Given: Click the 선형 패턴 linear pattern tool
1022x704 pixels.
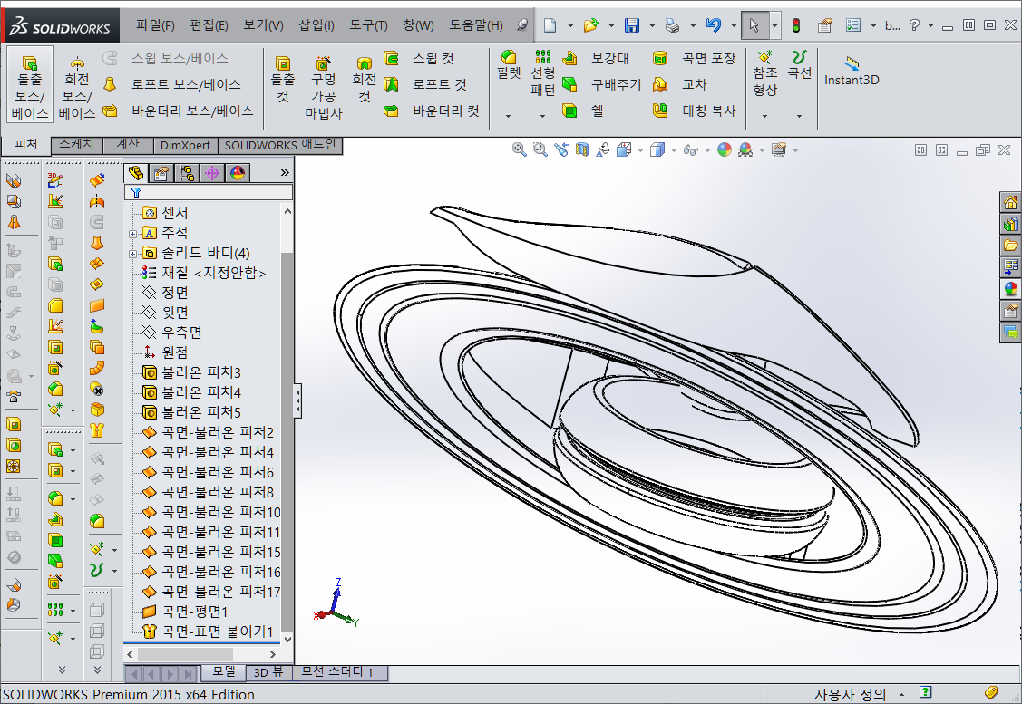Looking at the screenshot, I should 542,73.
